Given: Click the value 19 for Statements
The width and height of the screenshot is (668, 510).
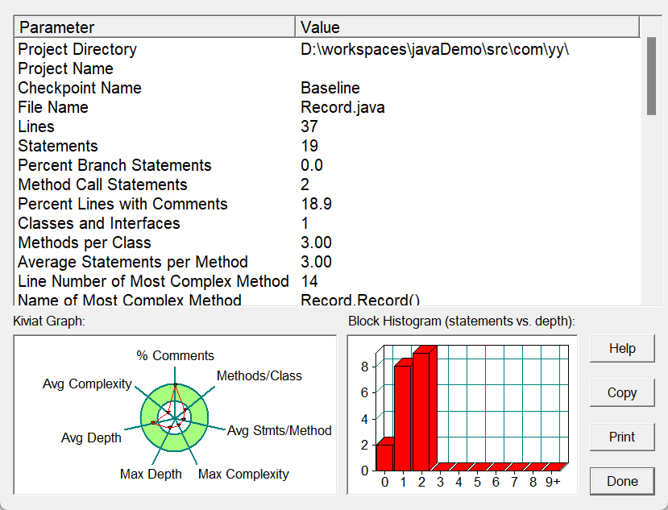Looking at the screenshot, I should [309, 146].
